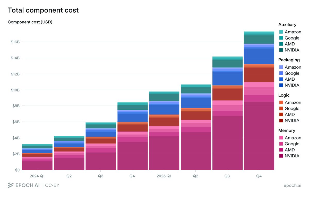Click the Packaging legend heading
Screen dimensions: 309x199
tap(289, 60)
